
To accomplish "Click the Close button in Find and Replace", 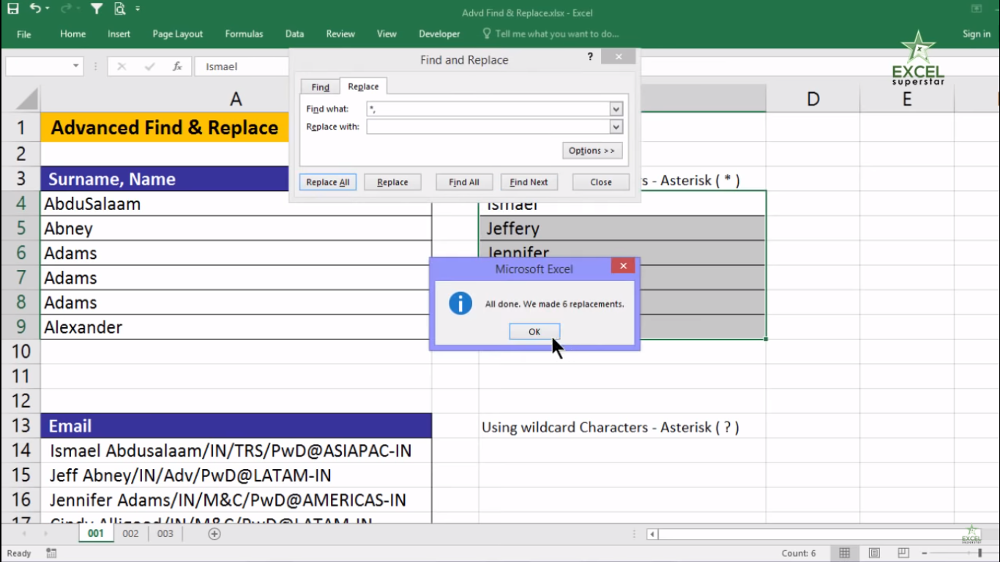I will coord(601,182).
